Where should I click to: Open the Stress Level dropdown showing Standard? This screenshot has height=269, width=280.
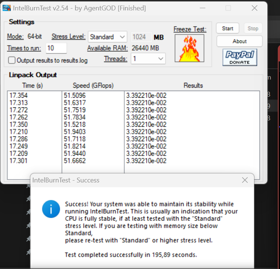click(107, 37)
